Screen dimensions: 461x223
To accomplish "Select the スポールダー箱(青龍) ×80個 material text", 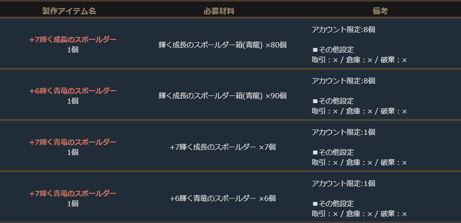I will coord(222,45).
